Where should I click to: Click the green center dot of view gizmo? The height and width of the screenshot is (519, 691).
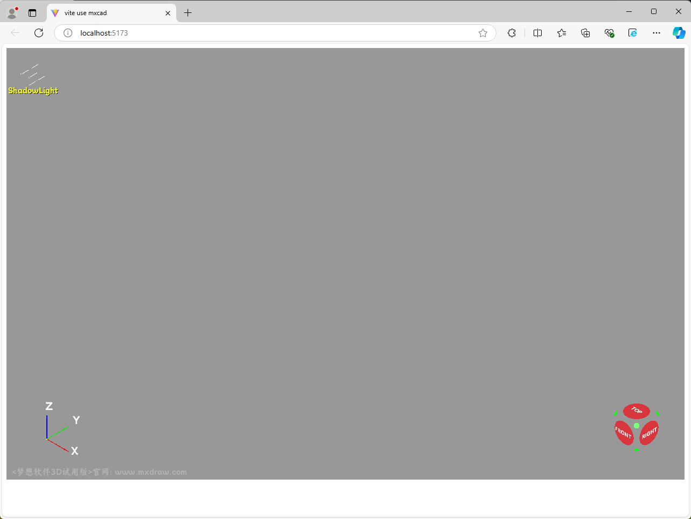[x=637, y=426]
